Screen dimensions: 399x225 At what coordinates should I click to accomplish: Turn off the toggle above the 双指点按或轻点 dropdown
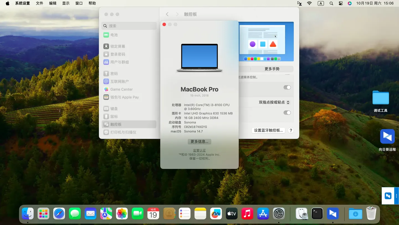[287, 87]
